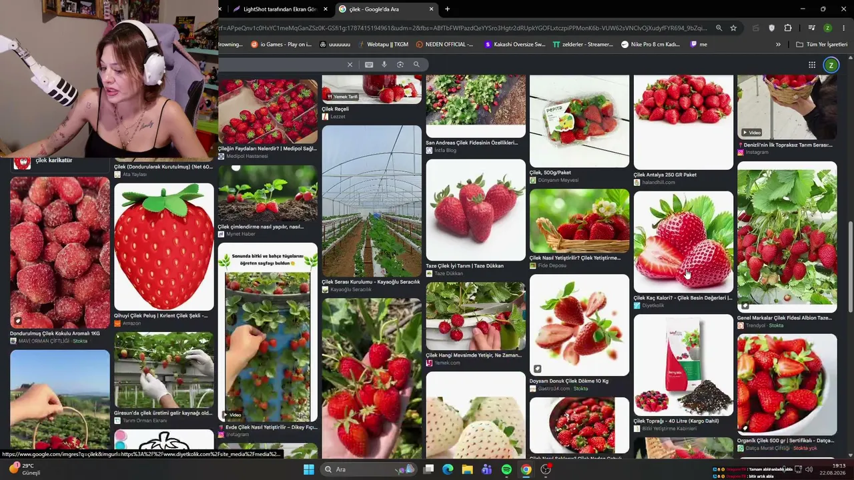
Task: Open the zoom level indicator in address bar
Action: pyautogui.click(x=719, y=28)
